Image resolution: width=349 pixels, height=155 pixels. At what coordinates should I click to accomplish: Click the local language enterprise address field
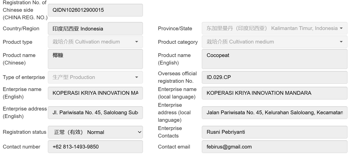(x=275, y=112)
